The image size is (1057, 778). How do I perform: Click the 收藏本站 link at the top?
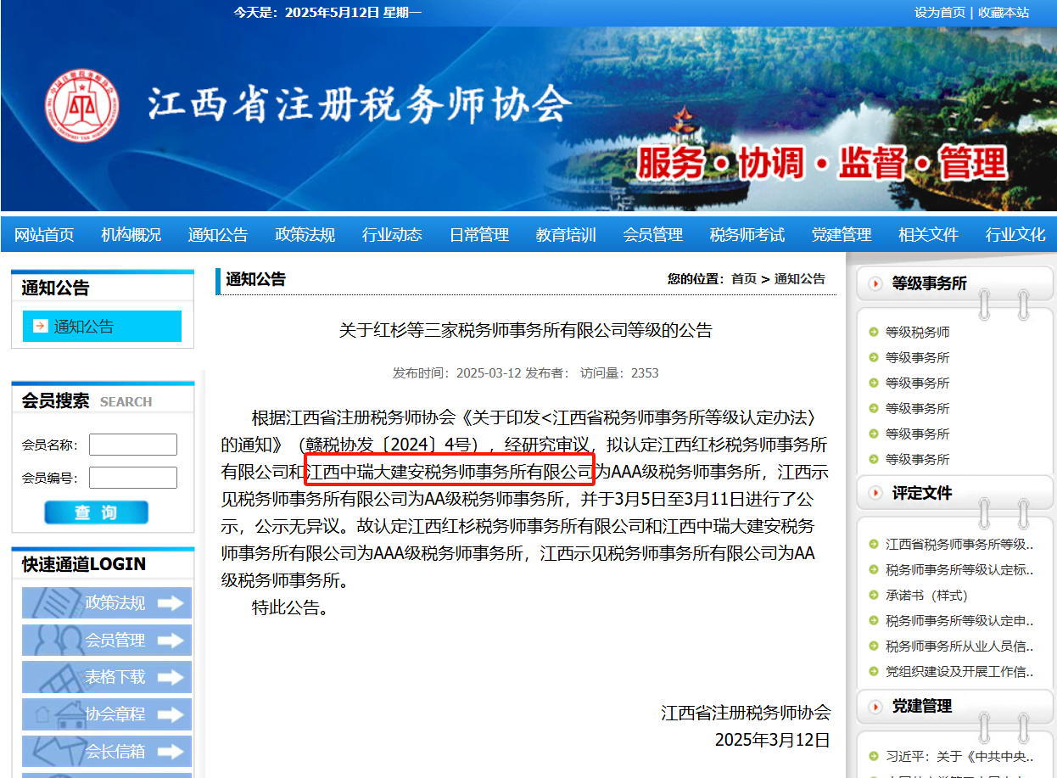pyautogui.click(x=1004, y=13)
